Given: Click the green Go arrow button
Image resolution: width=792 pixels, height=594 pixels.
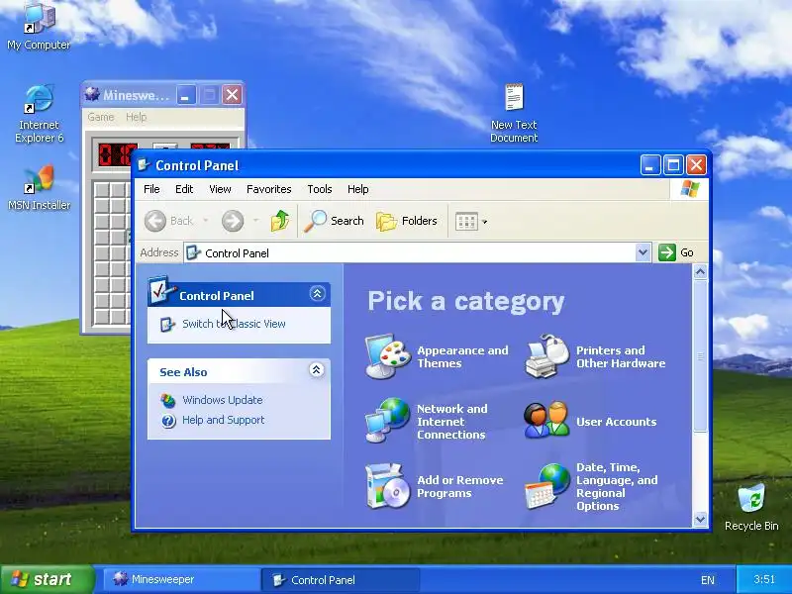Looking at the screenshot, I should tap(666, 252).
